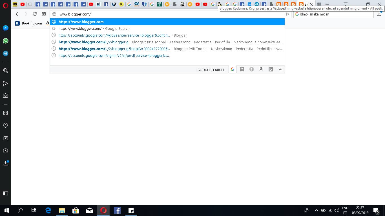The width and height of the screenshot is (385, 216).
Task: Go forward to the next page
Action: [x=26, y=14]
